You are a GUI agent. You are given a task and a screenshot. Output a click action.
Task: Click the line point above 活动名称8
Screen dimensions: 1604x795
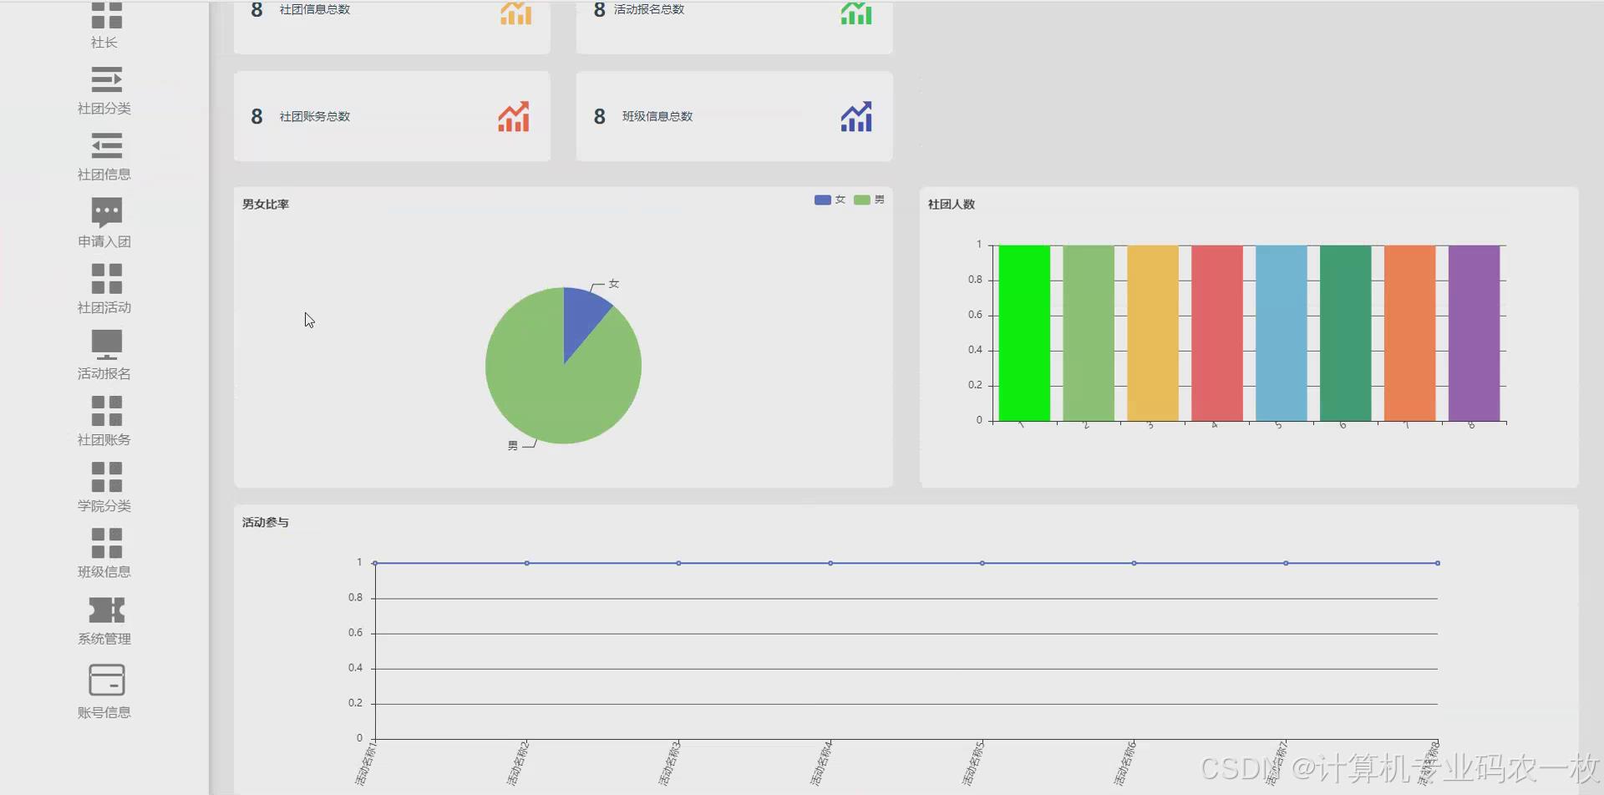click(1438, 564)
